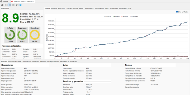The image size is (190, 95).
Task: Click the Equidad value 49.822,20 €
Action: click(x=37, y=56)
